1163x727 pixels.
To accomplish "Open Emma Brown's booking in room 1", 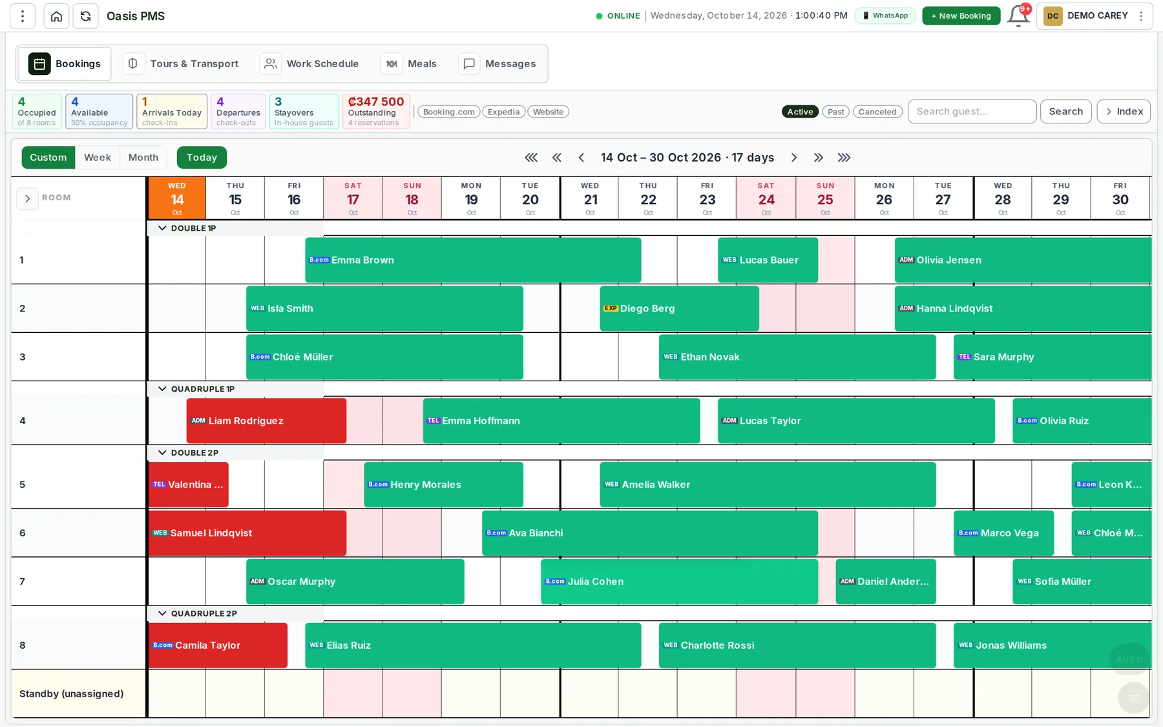I will pyautogui.click(x=473, y=260).
